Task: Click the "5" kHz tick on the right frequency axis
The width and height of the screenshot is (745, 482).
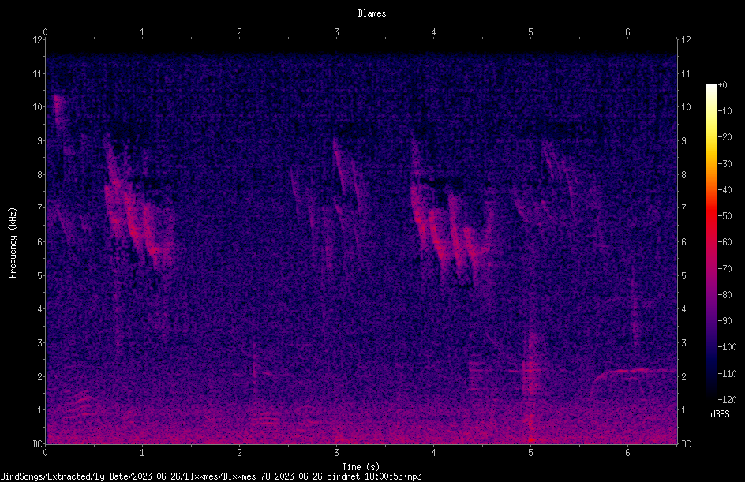Action: click(x=683, y=275)
